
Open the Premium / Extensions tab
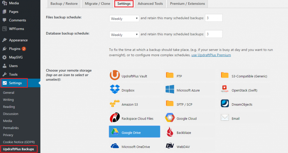click(x=188, y=4)
